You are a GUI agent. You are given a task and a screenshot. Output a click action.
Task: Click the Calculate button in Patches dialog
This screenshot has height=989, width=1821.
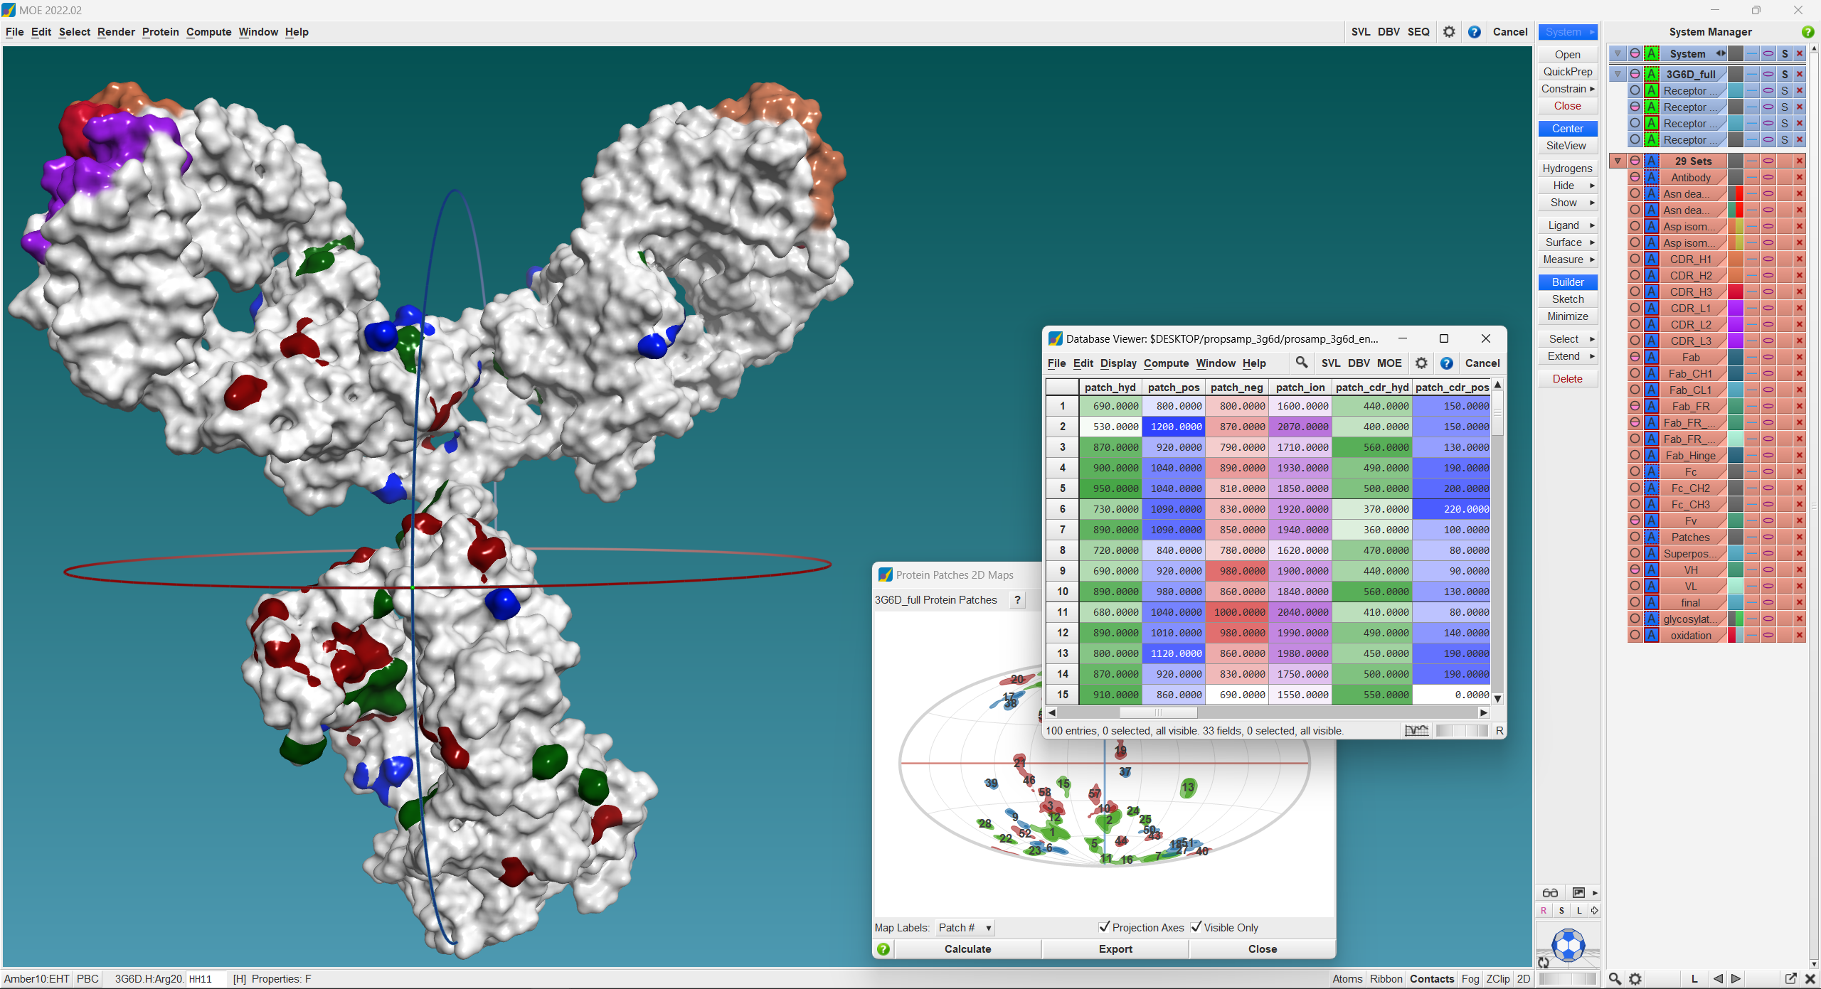967,949
